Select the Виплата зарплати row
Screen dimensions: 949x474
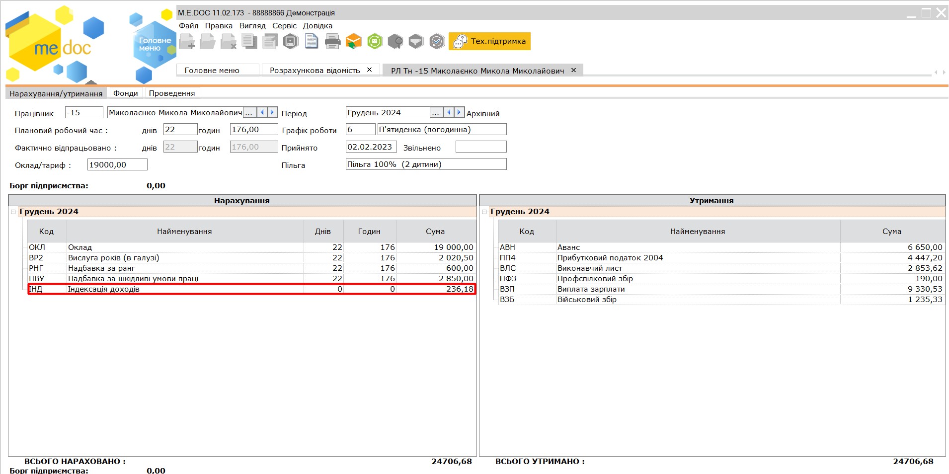[722, 289]
